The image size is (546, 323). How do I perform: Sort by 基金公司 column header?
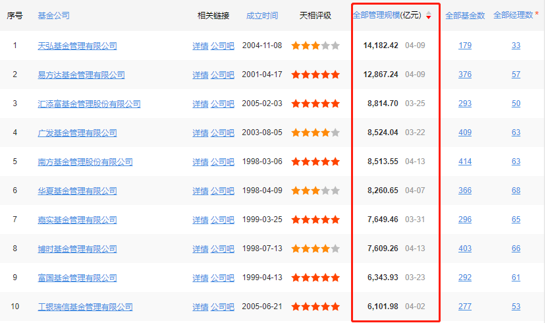coord(53,16)
